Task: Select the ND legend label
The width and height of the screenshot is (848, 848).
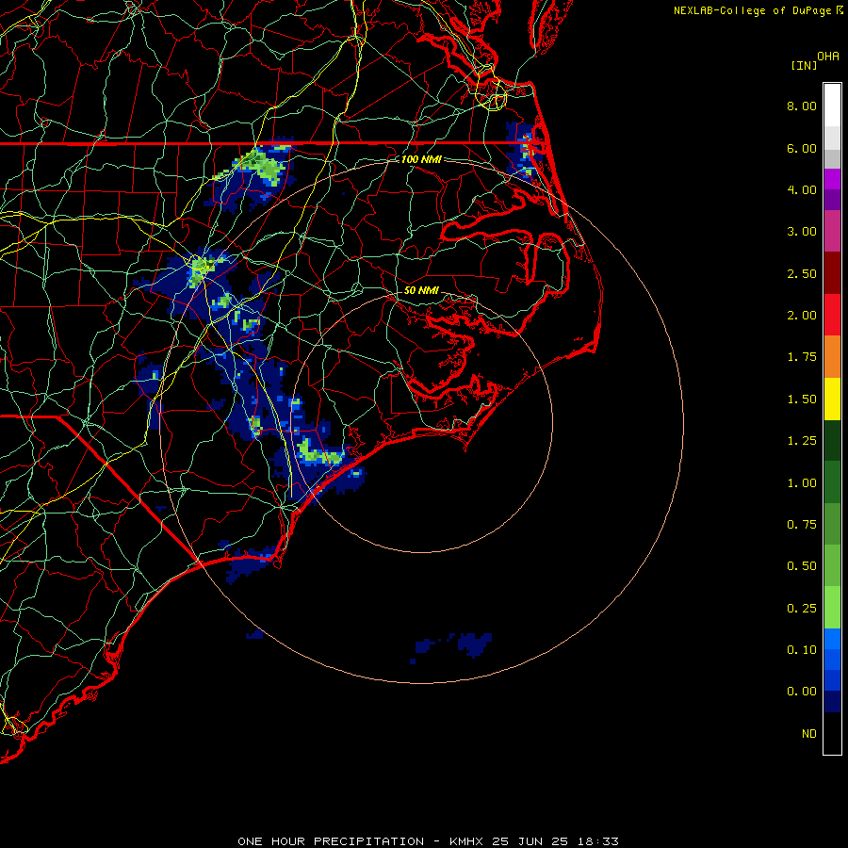Action: click(809, 734)
